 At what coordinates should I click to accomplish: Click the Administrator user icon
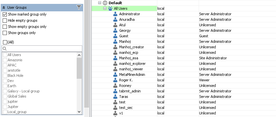[115, 14]
